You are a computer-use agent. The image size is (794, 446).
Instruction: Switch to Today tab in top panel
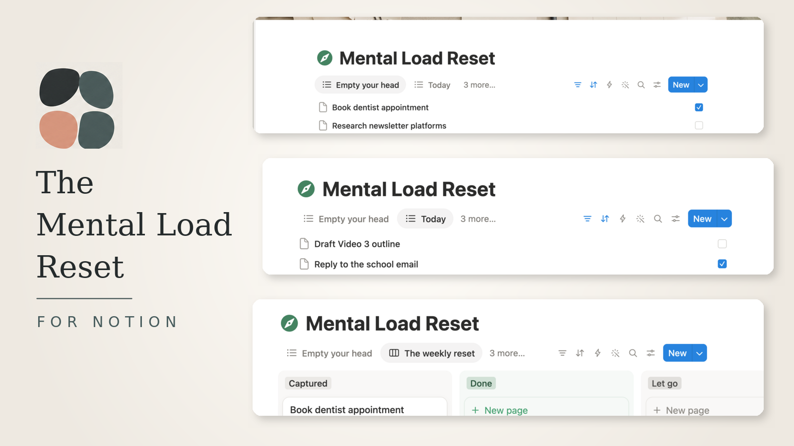coord(432,85)
